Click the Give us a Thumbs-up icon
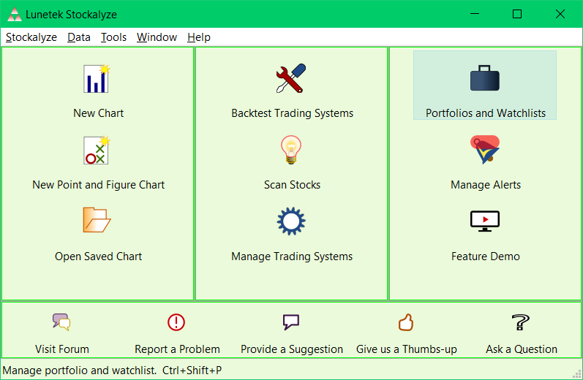This screenshot has width=583, height=380. point(406,322)
